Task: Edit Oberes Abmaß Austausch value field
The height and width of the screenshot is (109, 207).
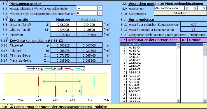Action: (x=89, y=30)
